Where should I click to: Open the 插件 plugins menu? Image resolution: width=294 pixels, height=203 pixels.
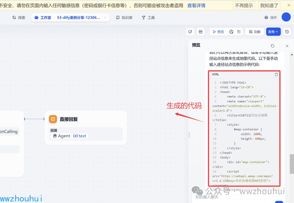coord(271,18)
